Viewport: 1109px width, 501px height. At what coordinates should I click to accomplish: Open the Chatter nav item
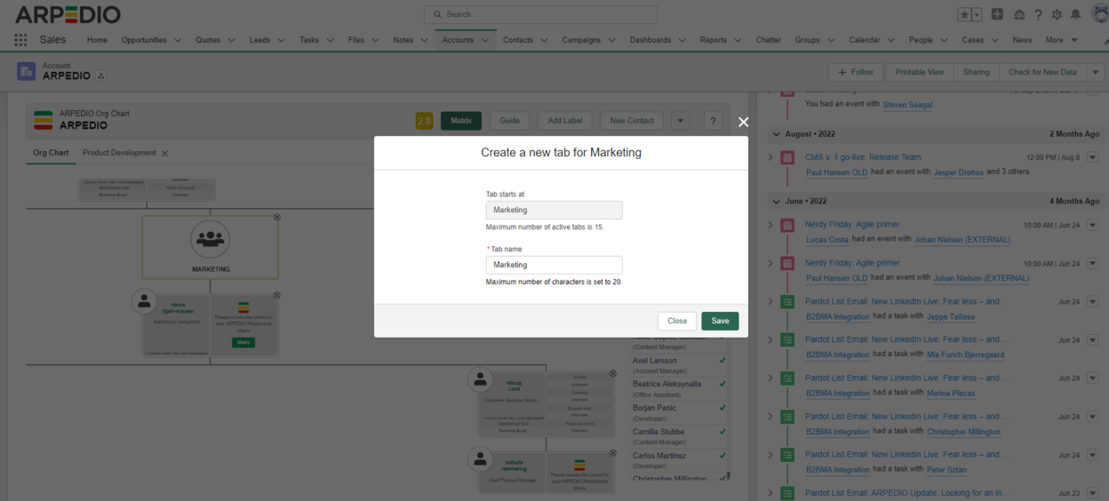(x=769, y=40)
